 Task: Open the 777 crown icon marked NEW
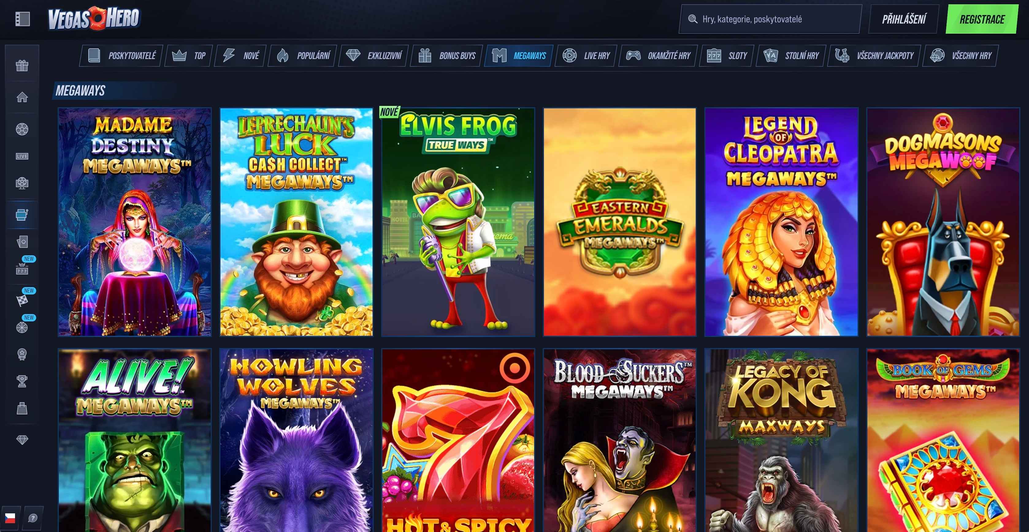22,269
